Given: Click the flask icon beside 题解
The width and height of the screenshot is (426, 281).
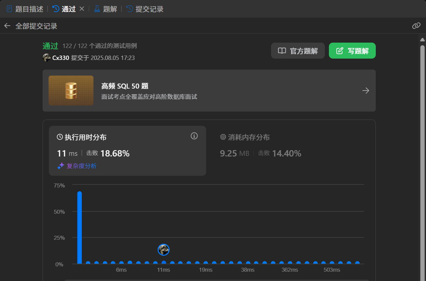Looking at the screenshot, I should pyautogui.click(x=97, y=9).
